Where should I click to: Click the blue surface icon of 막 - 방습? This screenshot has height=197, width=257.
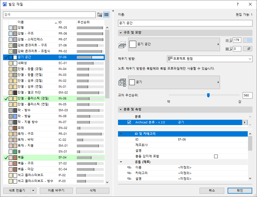click(15, 116)
